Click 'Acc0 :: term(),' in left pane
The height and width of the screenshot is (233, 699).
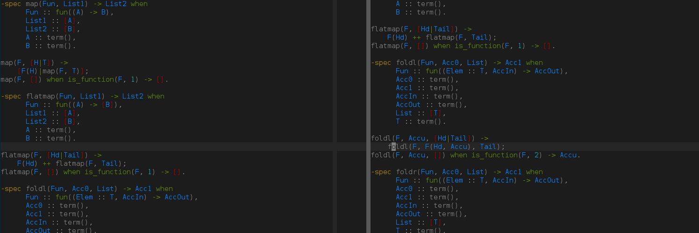[x=57, y=205]
